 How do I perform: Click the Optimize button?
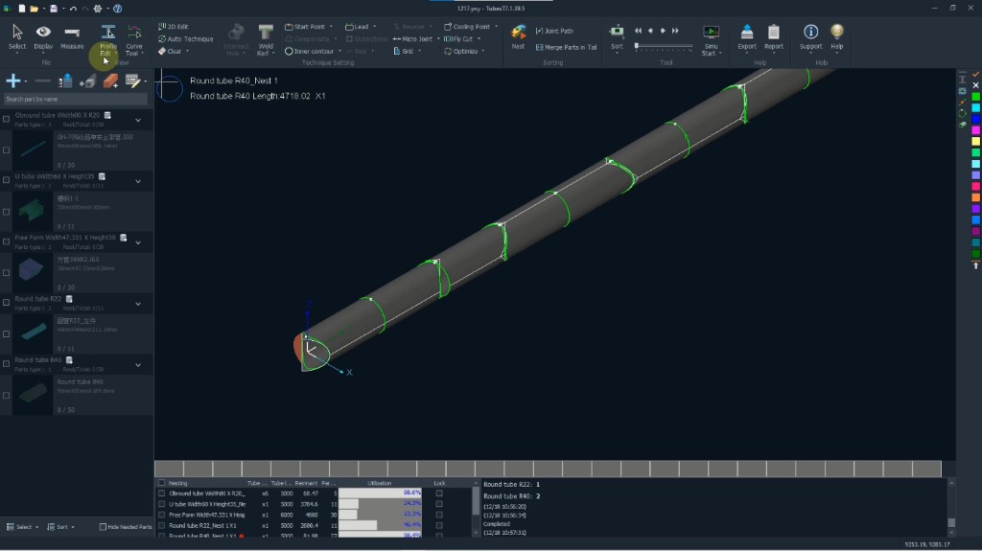pos(464,52)
